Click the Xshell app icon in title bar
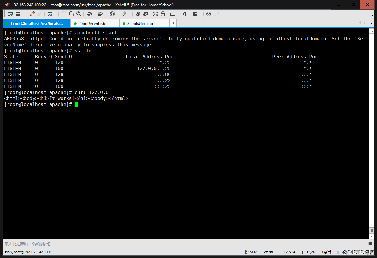This screenshot has width=377, height=258. (x=7, y=5)
